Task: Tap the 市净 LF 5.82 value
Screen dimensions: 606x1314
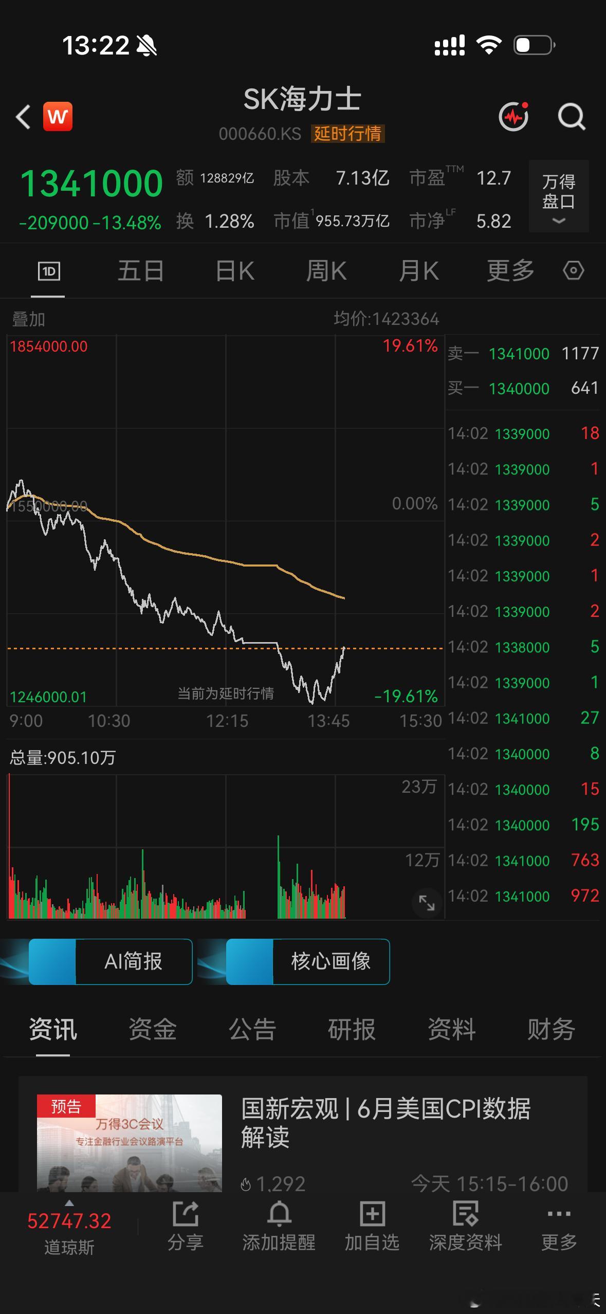Action: [461, 221]
